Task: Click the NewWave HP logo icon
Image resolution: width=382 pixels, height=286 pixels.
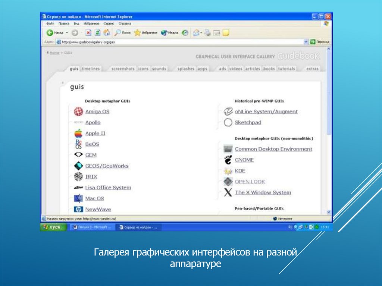Action: 78,209
